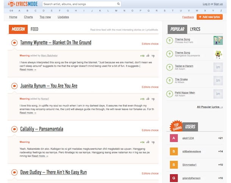
Task: Upvote The Snake in Popular Lyrics
Action: coord(170,80)
